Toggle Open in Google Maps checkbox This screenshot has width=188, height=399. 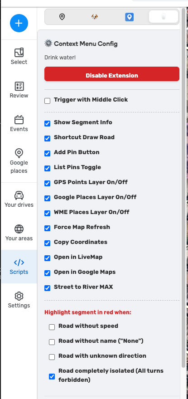[x=47, y=273]
